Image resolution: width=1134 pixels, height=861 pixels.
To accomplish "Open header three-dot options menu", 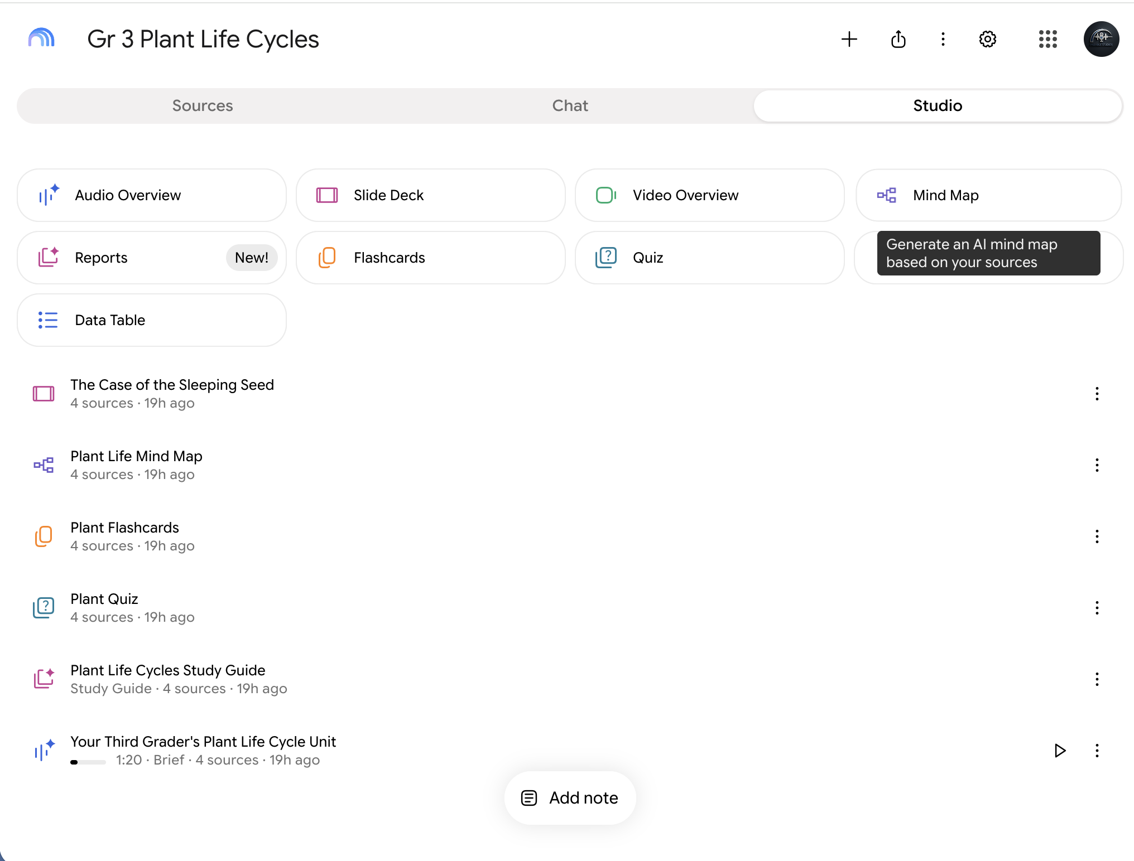I will pos(943,39).
